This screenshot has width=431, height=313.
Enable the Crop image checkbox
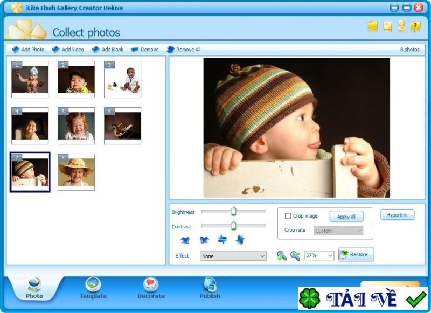pyautogui.click(x=289, y=215)
